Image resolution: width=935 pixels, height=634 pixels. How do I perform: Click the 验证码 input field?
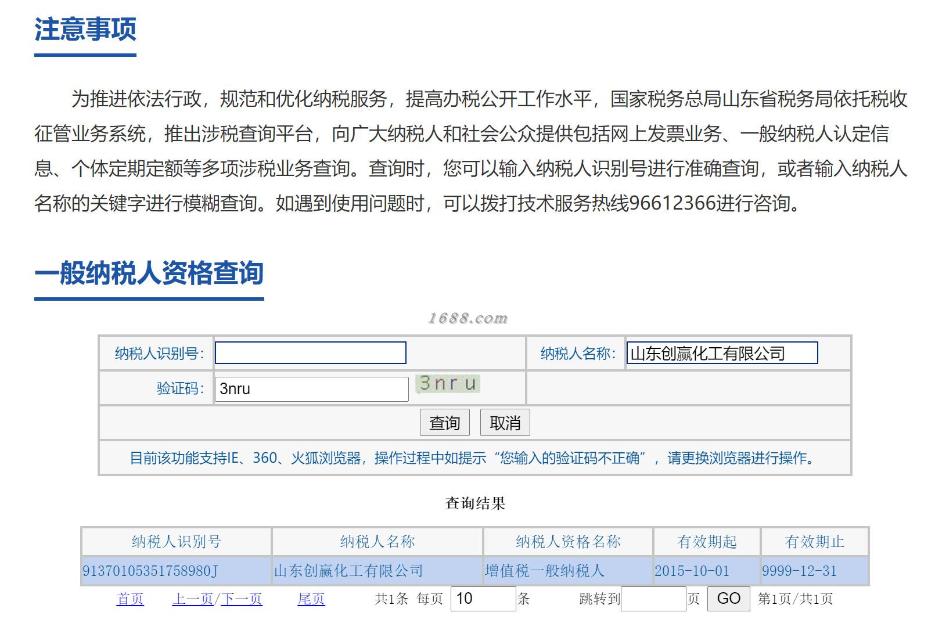(312, 389)
